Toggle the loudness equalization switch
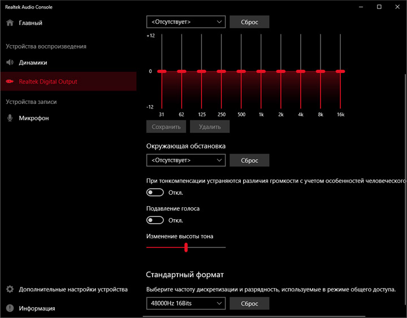407x318 pixels. [x=155, y=193]
